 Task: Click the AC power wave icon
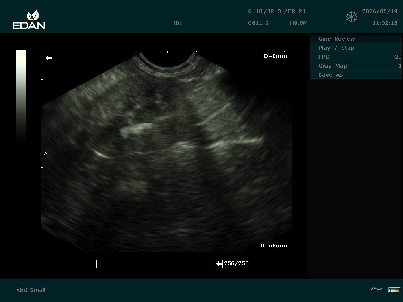[376, 289]
